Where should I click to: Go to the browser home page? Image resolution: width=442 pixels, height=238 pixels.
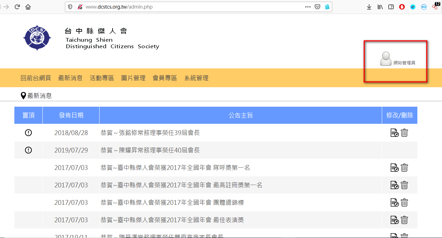pyautogui.click(x=28, y=7)
